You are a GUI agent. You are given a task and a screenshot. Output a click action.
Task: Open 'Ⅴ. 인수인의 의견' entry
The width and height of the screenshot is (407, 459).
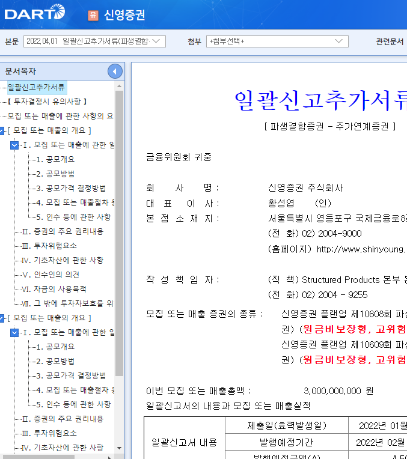tap(50, 275)
